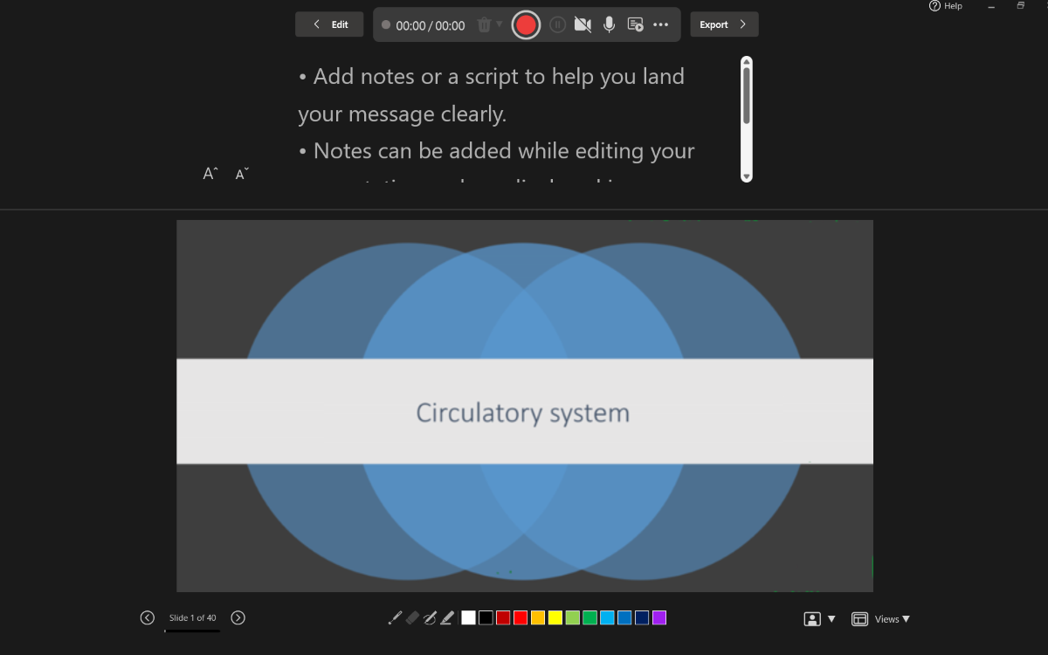The image size is (1048, 655).
Task: Pick the medium blue ink color
Action: pyautogui.click(x=624, y=618)
